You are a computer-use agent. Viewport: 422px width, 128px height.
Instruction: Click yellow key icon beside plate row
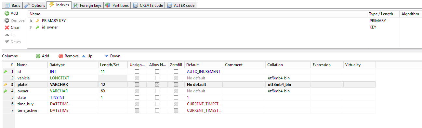tap(5, 85)
